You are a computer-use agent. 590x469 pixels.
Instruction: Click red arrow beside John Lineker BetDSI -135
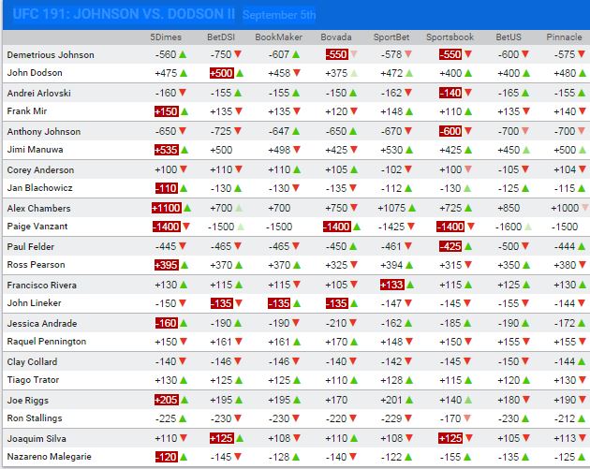pos(239,303)
